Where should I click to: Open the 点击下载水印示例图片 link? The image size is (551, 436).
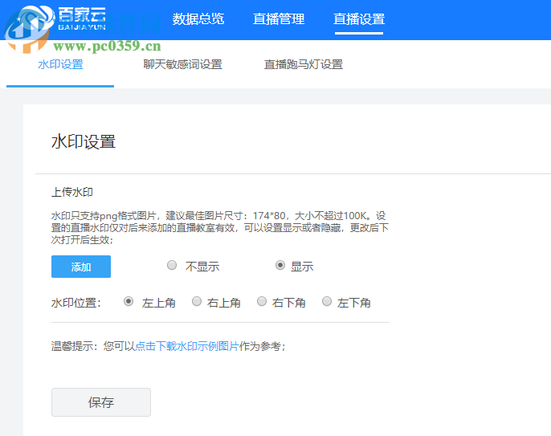tap(187, 346)
